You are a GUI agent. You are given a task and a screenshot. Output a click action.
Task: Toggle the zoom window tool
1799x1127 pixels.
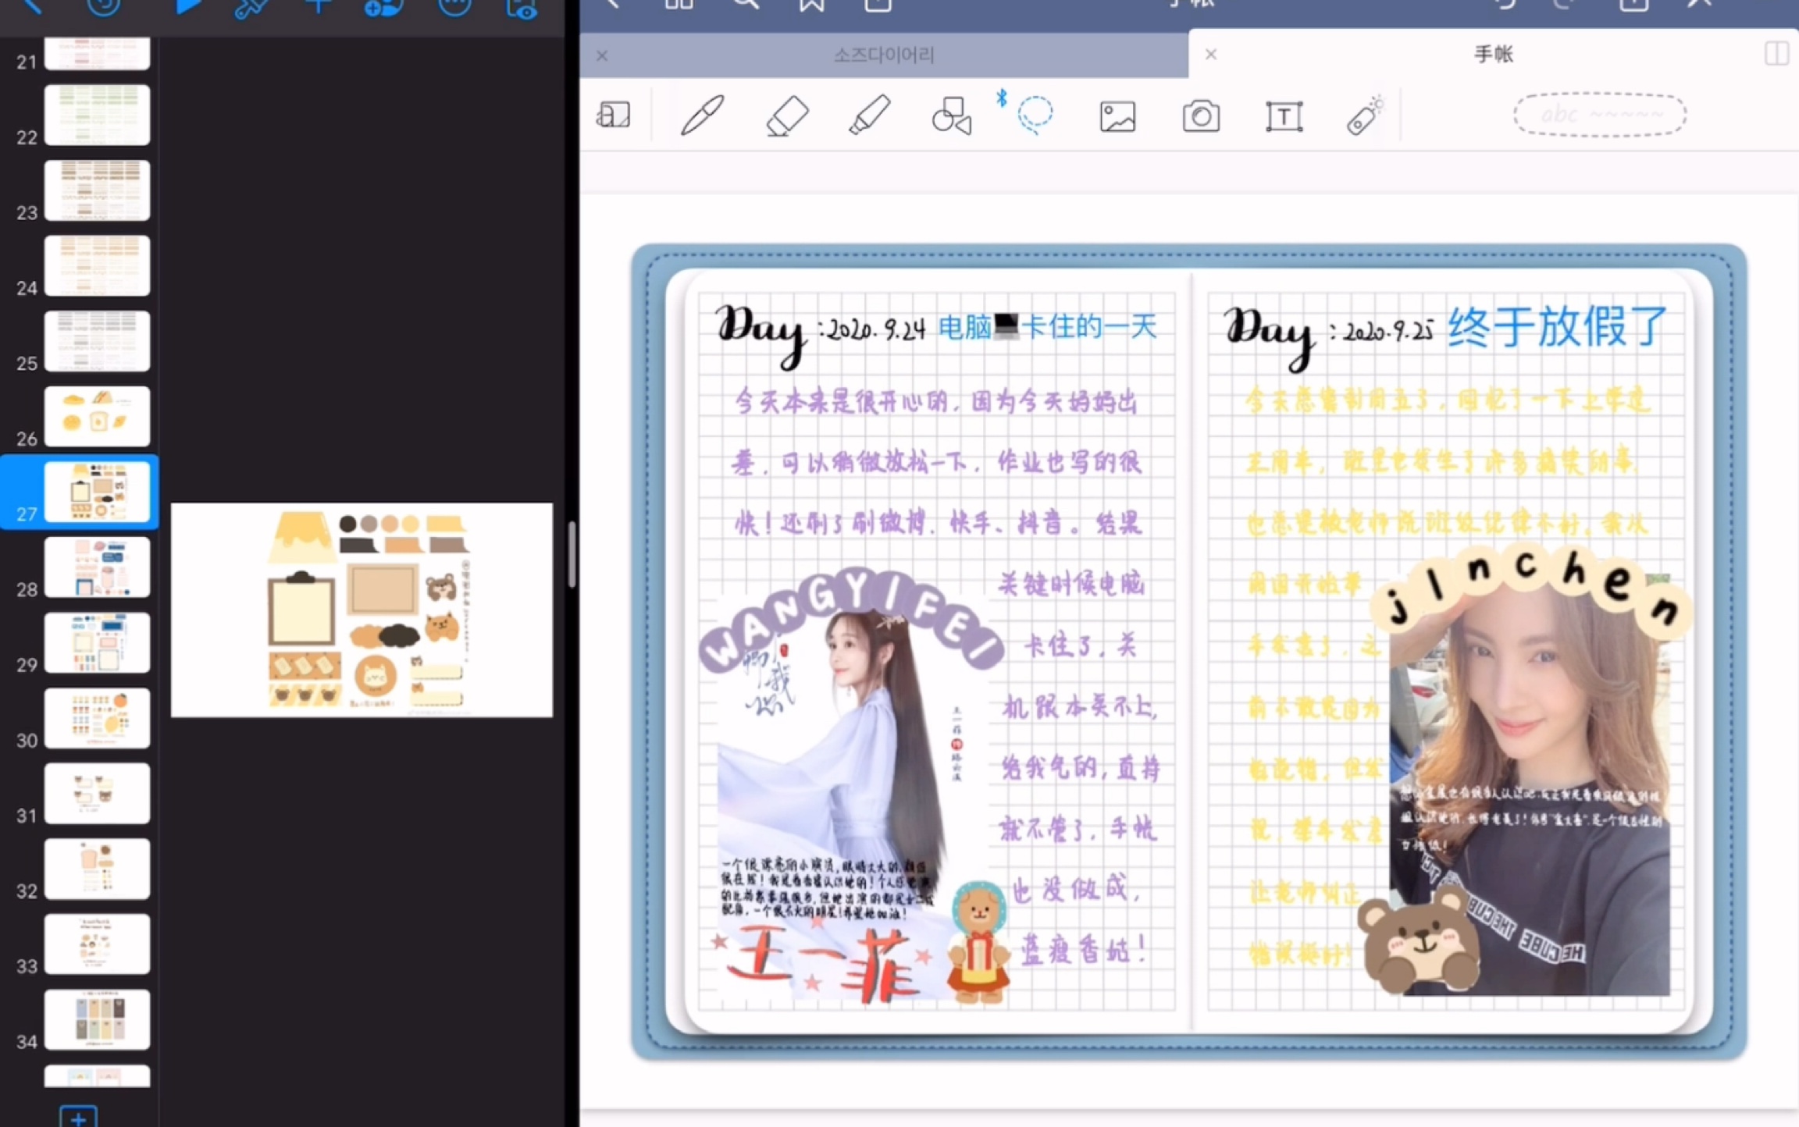click(x=614, y=116)
